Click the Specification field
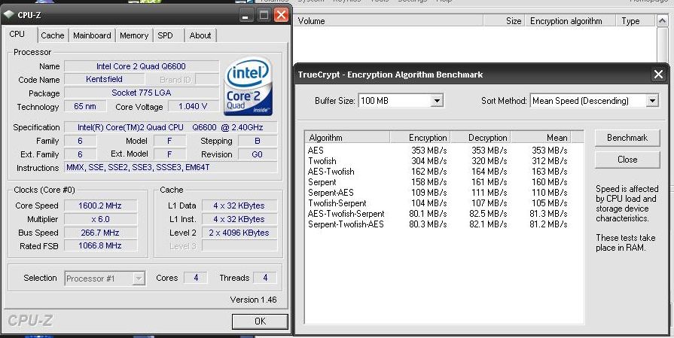Viewport: 674px width, 338px height. point(171,127)
